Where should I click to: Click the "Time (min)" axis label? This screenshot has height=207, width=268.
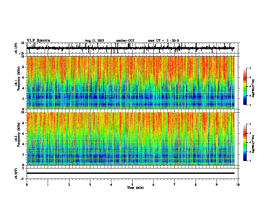[135, 188]
